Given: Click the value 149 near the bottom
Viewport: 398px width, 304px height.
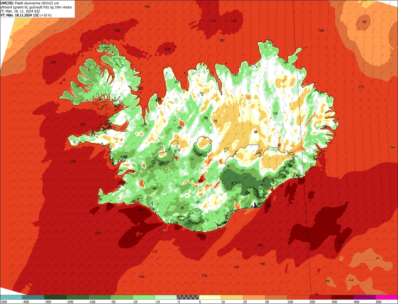Looking at the screenshot, I should 141,277.
